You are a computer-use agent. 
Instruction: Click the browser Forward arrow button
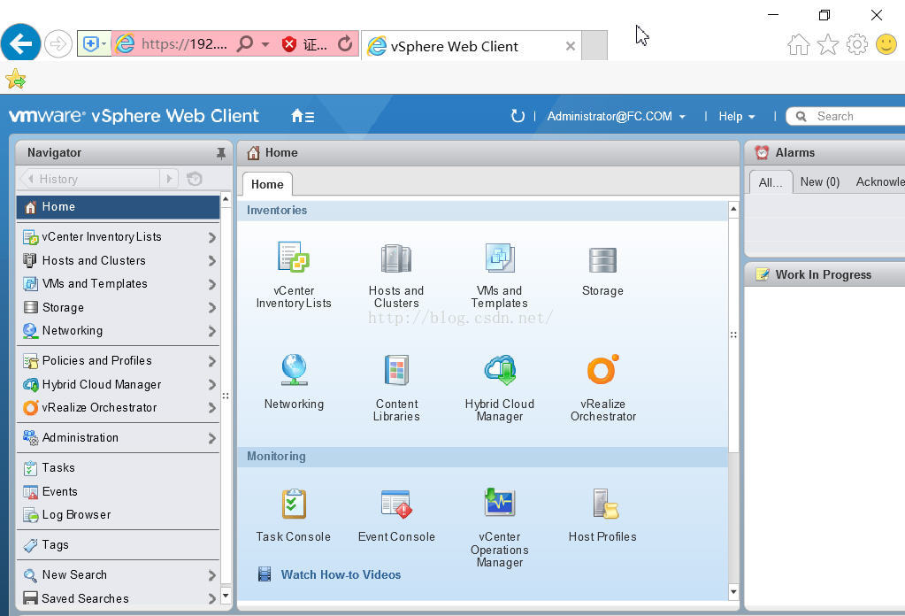point(58,44)
